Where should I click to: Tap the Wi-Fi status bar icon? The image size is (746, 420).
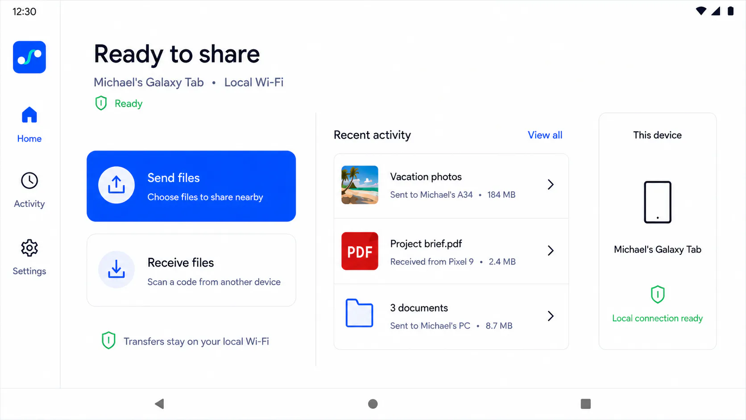pyautogui.click(x=701, y=11)
